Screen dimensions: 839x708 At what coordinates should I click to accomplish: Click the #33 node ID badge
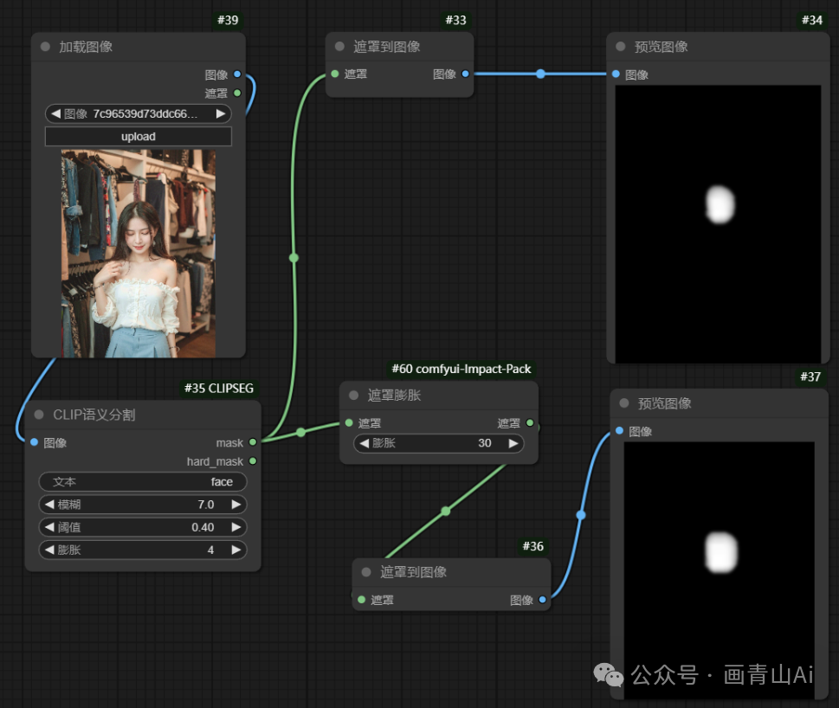click(x=456, y=20)
